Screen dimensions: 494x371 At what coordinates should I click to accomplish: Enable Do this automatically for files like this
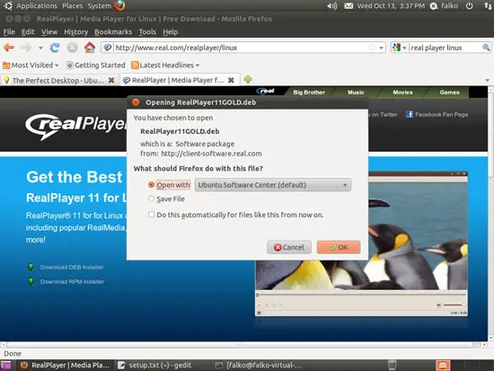(151, 215)
